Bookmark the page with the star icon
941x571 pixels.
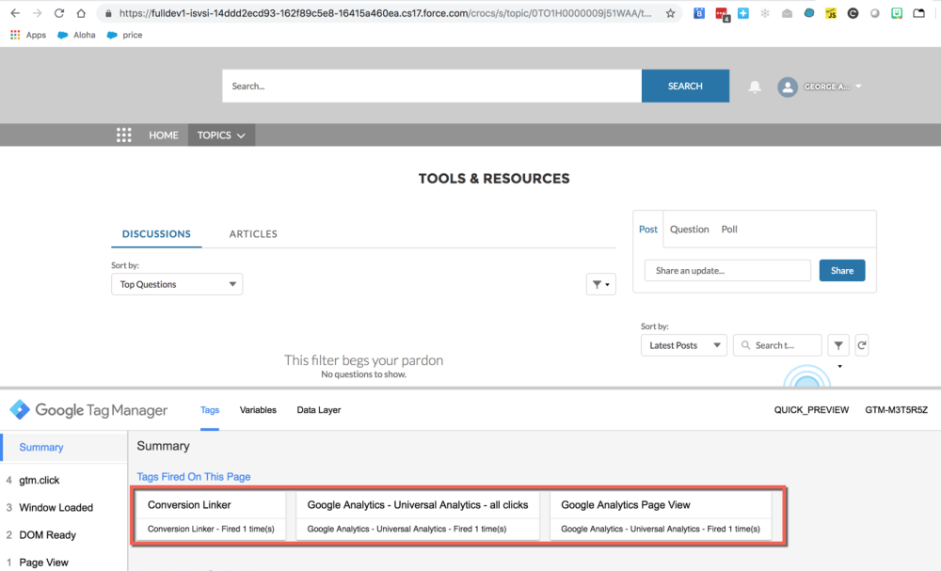pyautogui.click(x=670, y=13)
